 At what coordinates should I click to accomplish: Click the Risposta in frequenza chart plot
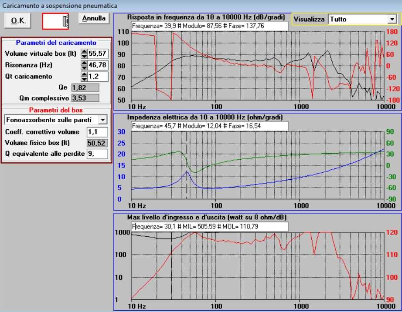(x=257, y=66)
